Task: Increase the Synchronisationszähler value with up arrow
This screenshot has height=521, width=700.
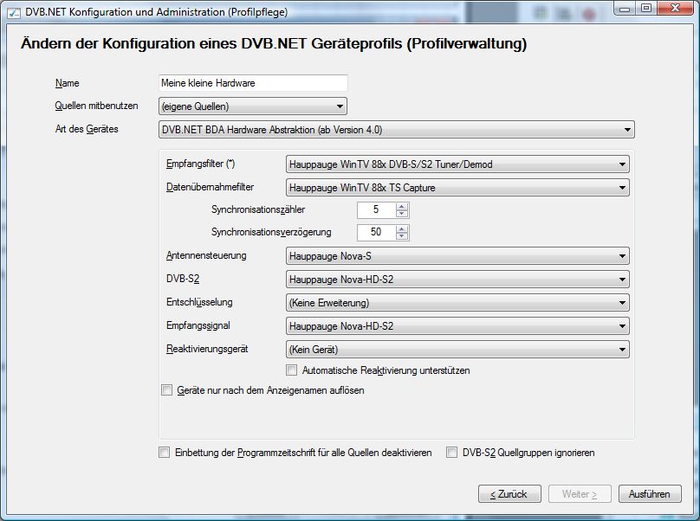Action: pos(402,206)
